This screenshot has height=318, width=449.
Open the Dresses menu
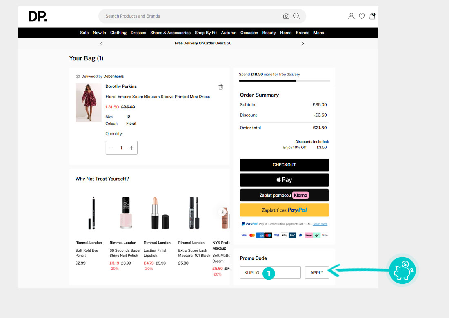(138, 33)
